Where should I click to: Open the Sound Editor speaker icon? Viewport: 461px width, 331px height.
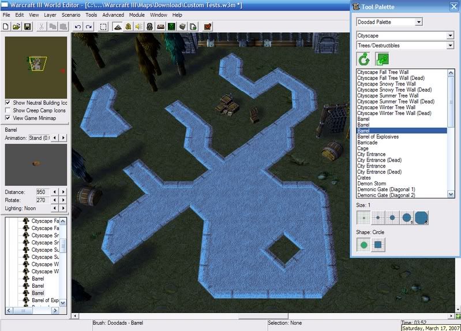(139, 27)
